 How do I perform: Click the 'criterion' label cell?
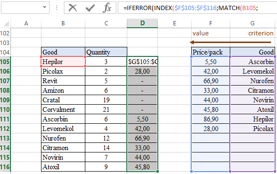point(252,33)
